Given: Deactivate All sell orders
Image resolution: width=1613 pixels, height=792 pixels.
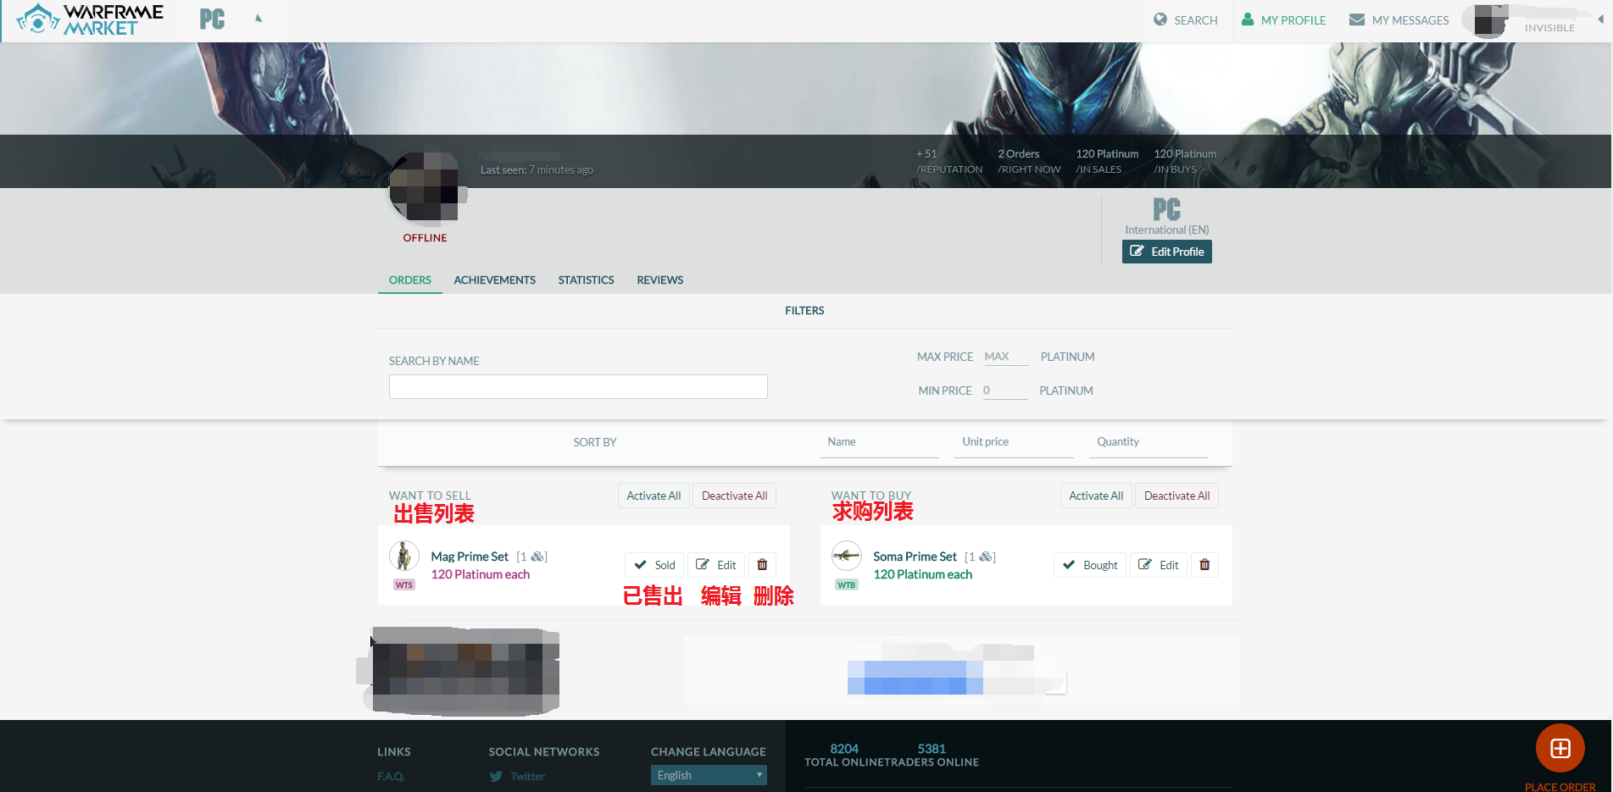Looking at the screenshot, I should (x=734, y=496).
